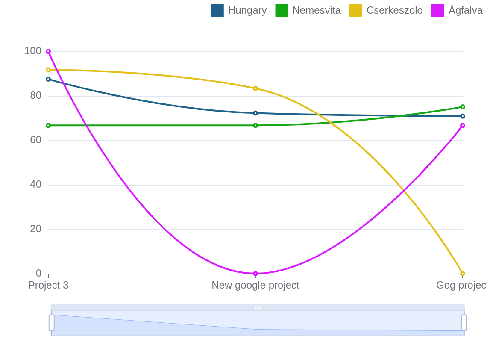This screenshot has height=342, width=487.
Task: Select Ágfalva data point at Project 3
Action: [x=48, y=51]
